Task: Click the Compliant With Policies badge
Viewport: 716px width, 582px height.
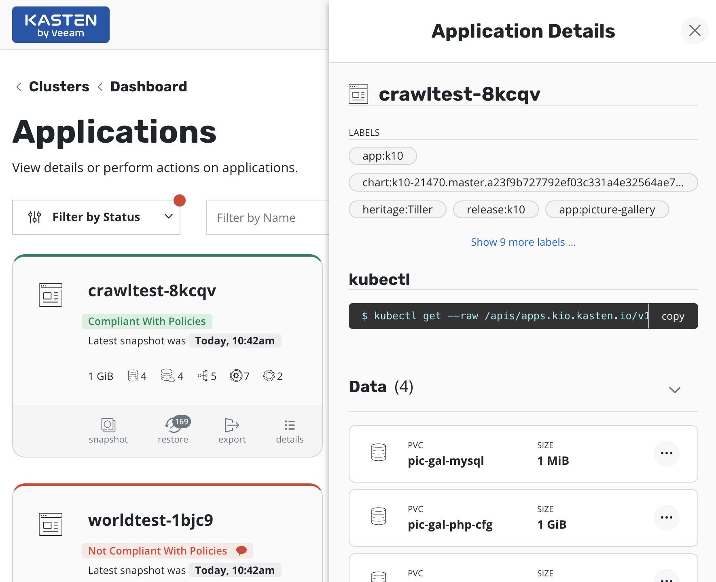Action: (x=147, y=321)
